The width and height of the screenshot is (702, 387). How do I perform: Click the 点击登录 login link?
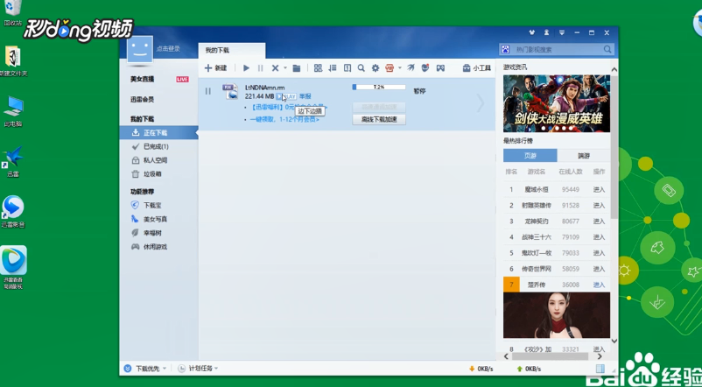click(x=168, y=49)
